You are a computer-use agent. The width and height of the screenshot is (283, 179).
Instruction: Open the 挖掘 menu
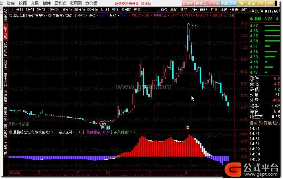23,3
